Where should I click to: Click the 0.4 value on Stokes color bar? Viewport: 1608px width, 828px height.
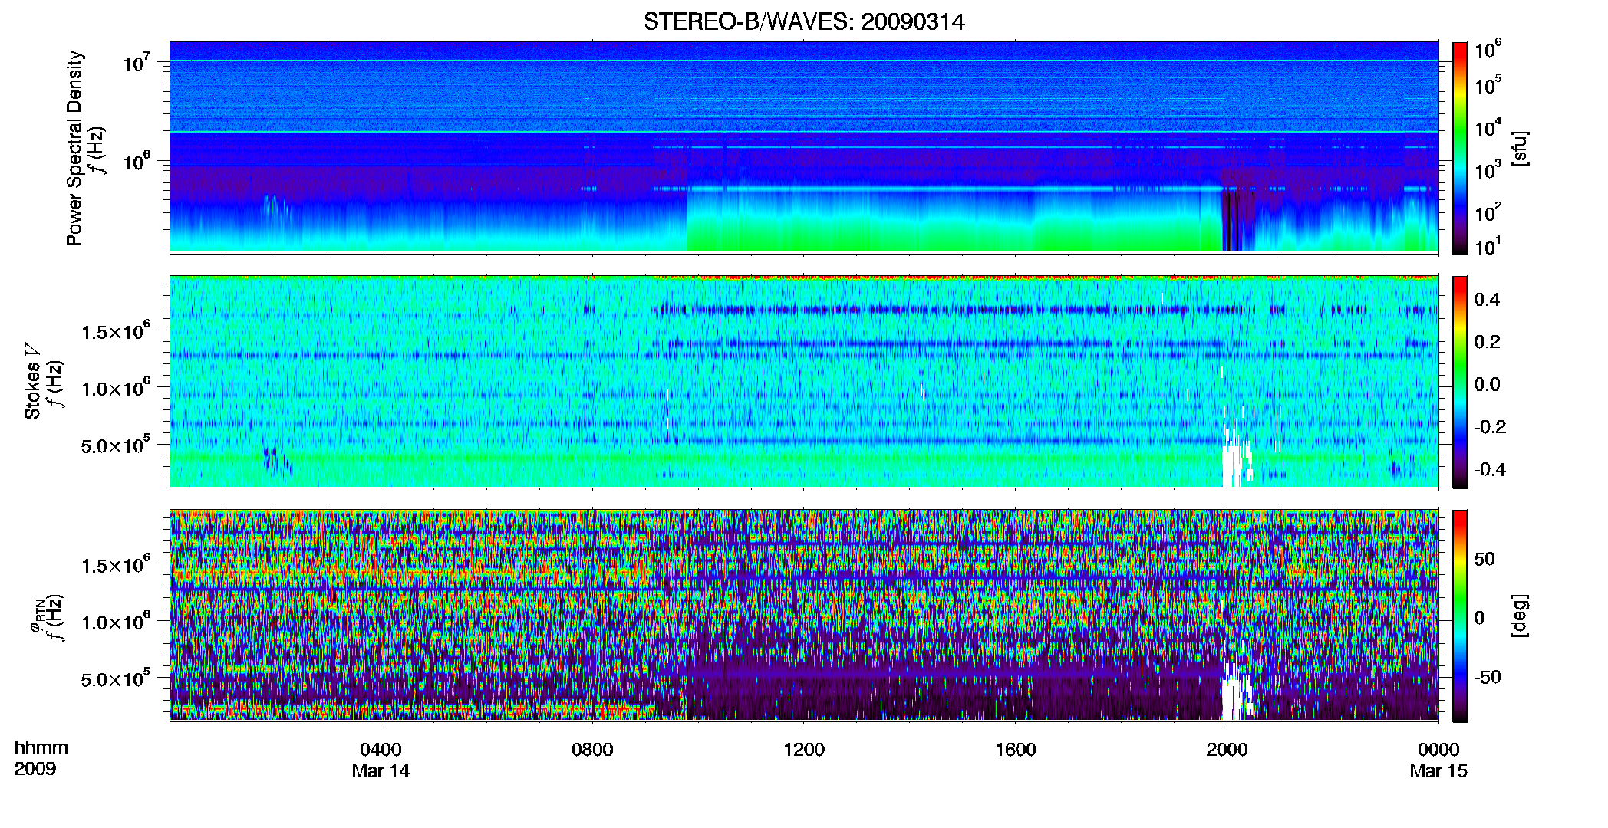tap(1487, 300)
